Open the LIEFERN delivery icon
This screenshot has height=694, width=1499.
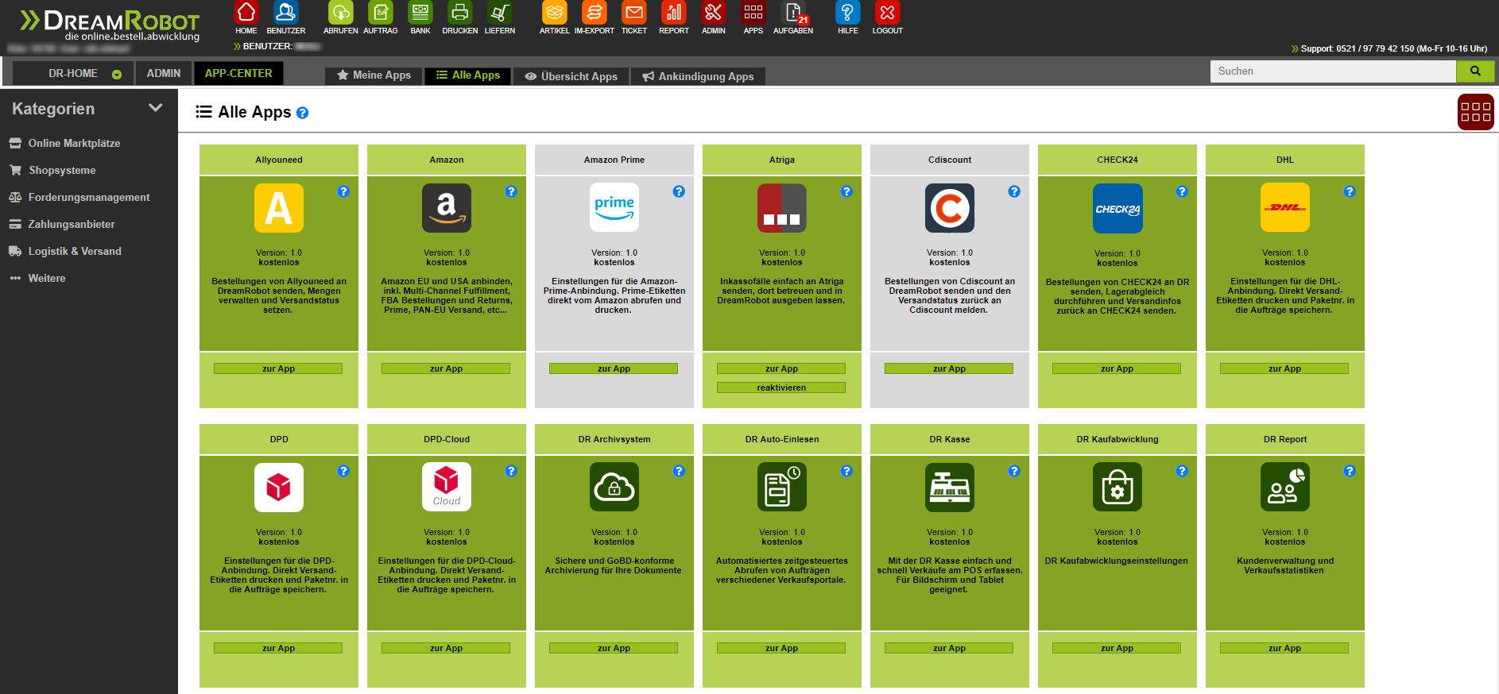coord(500,12)
